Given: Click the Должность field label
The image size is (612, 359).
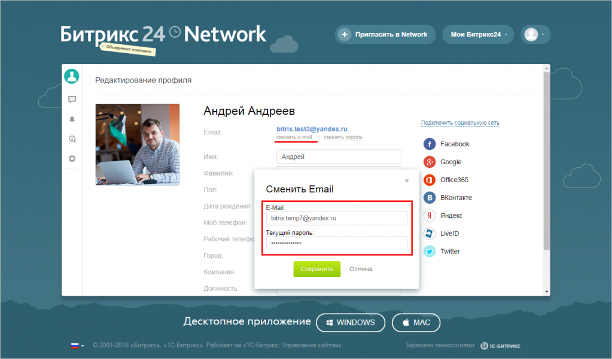Looking at the screenshot, I should 221,289.
